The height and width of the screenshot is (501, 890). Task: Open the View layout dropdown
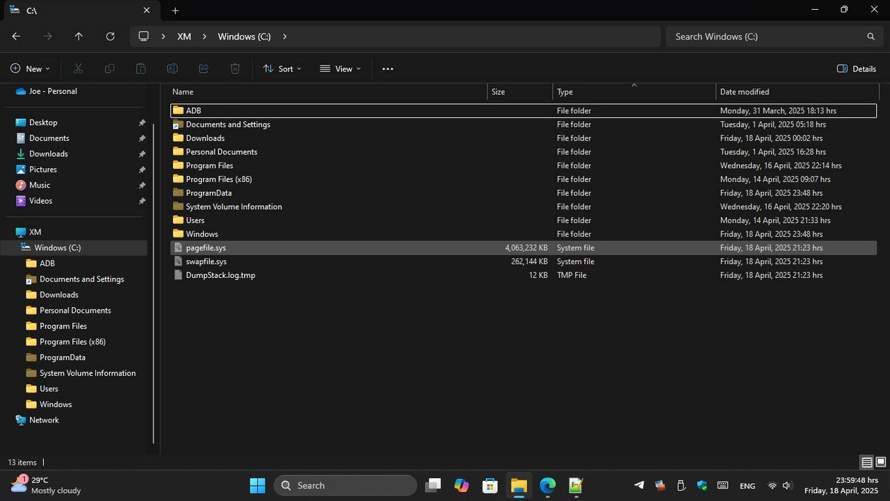click(x=340, y=69)
